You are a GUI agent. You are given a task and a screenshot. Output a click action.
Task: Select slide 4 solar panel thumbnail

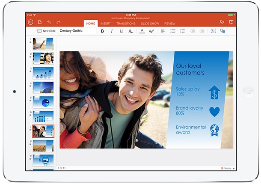pos(43,87)
